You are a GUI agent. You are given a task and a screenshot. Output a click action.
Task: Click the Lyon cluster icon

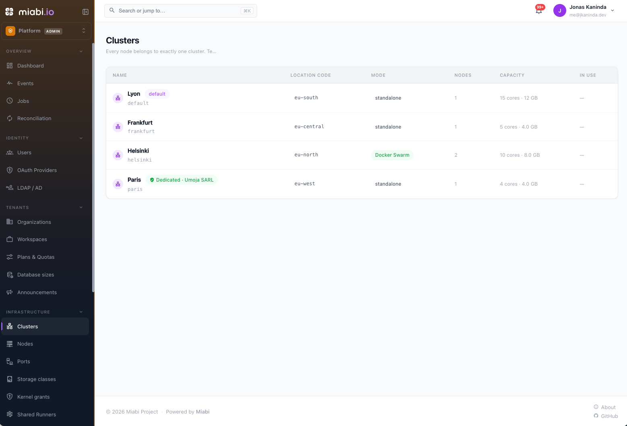[x=118, y=98]
